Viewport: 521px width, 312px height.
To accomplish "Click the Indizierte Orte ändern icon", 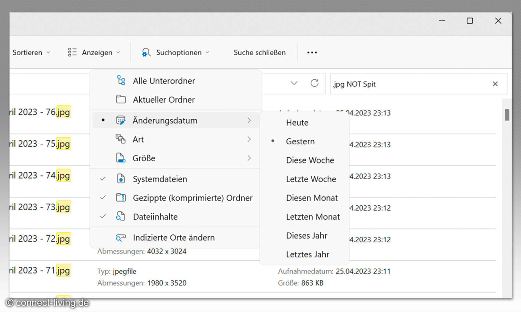I will [121, 237].
